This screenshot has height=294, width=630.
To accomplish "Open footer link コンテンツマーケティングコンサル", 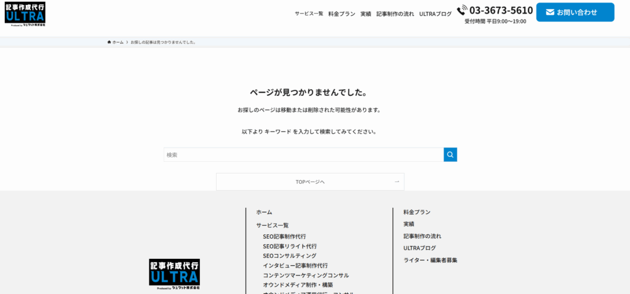I will [x=306, y=275].
